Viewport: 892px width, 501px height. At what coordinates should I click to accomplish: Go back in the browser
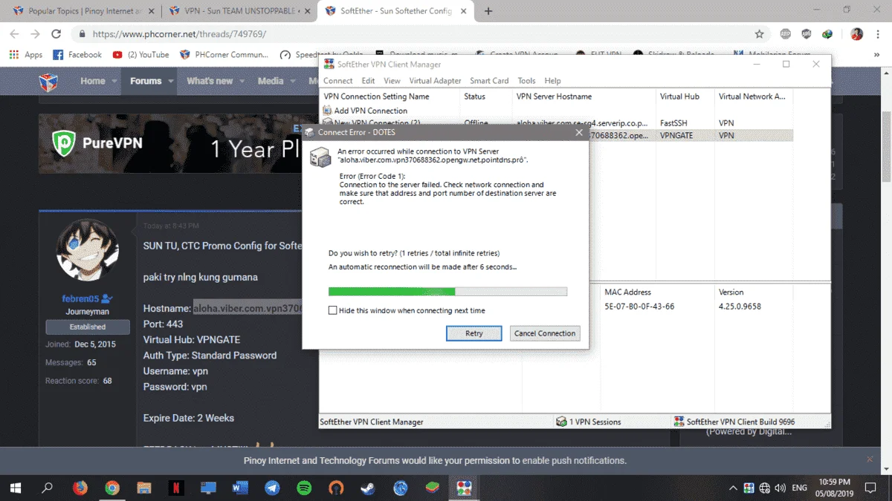[x=15, y=34]
